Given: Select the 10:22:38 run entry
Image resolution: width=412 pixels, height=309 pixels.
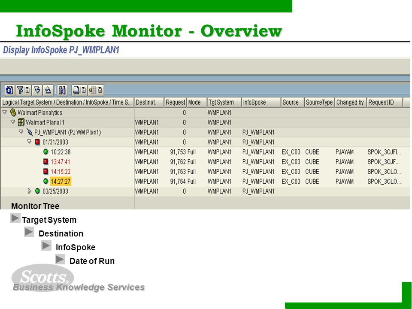Looking at the screenshot, I should click(x=61, y=152).
